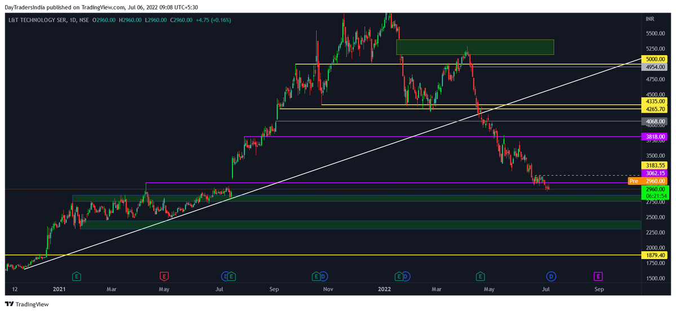Viewport: 676px width, 312px height.
Task: Select the gray 4068.00 price label
Action: click(x=655, y=121)
